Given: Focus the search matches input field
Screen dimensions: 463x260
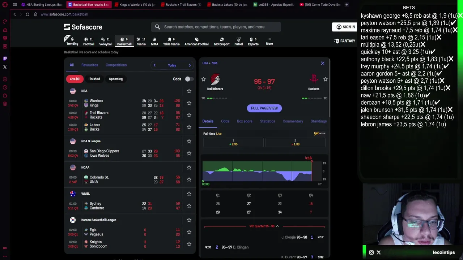Looking at the screenshot, I should pyautogui.click(x=216, y=27).
